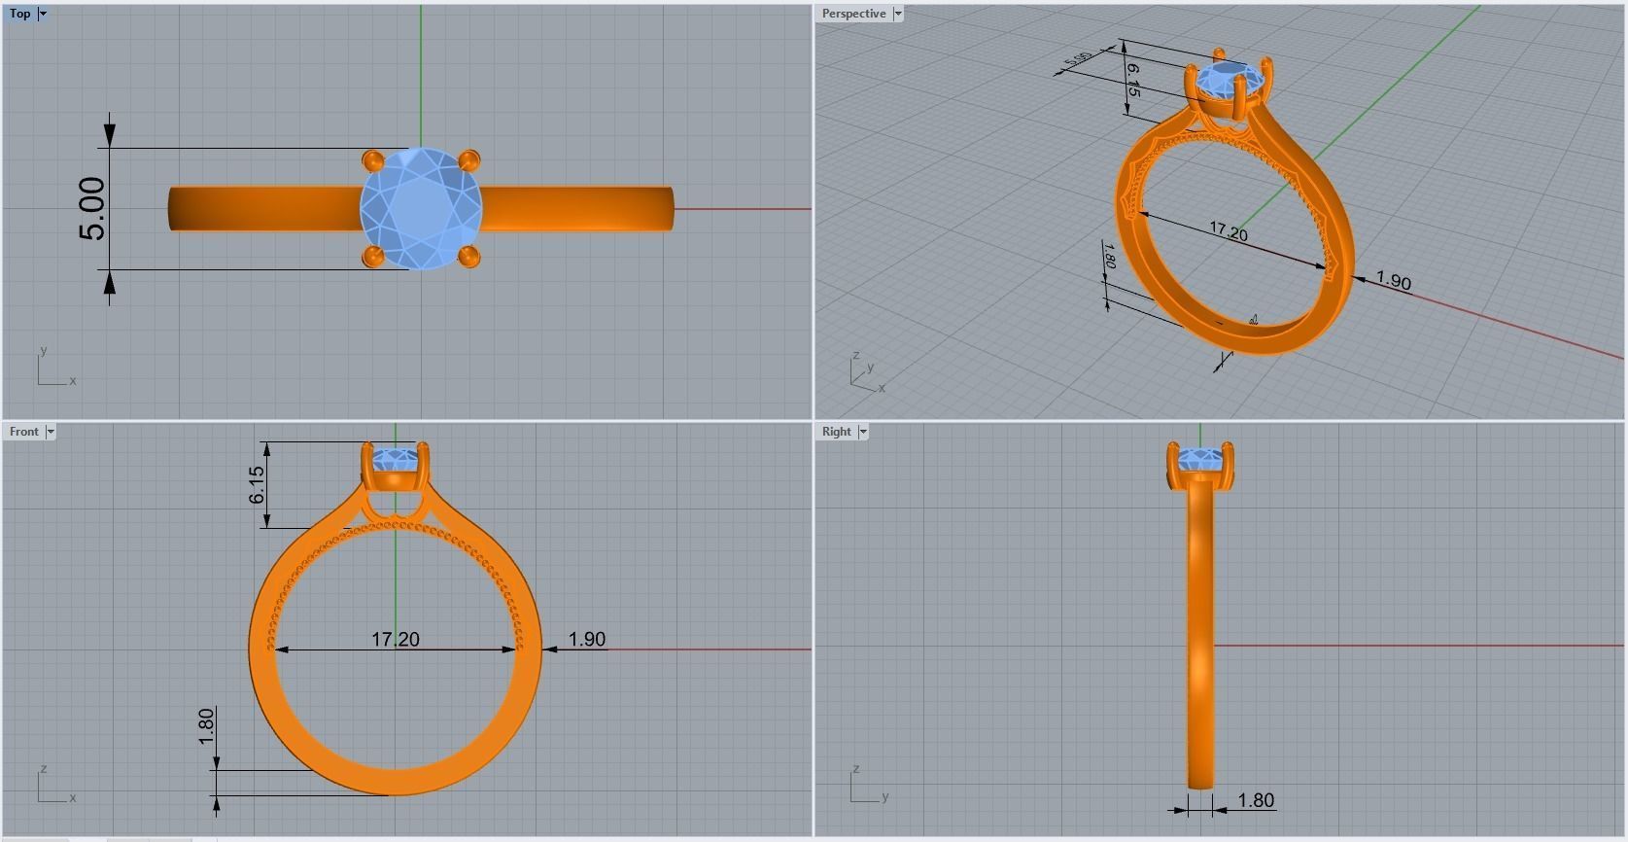
Task: Activate the Perspective viewport title label
Action: [853, 14]
